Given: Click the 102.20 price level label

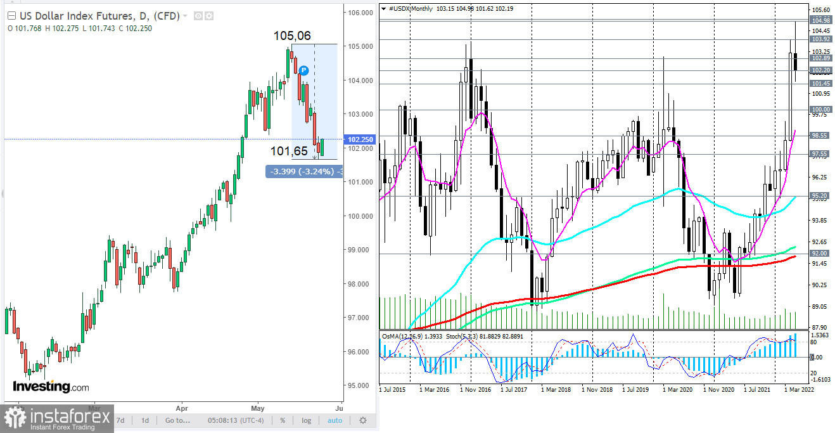Looking at the screenshot, I should pos(821,70).
